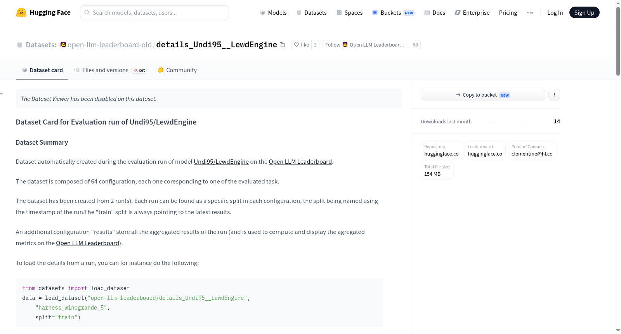The width and height of the screenshot is (621, 334).
Task: Follow Open LLM Leaderboard
Action: tap(366, 45)
